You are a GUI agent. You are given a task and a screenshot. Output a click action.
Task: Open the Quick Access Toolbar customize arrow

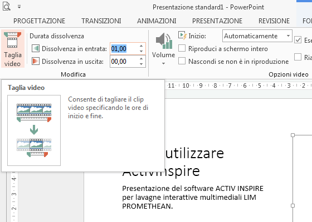[x=19, y=7]
